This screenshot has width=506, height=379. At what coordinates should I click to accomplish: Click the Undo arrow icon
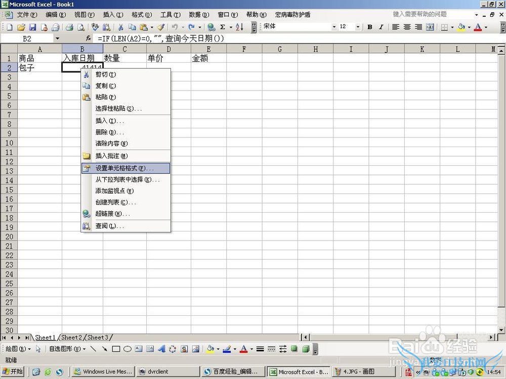(x=175, y=27)
